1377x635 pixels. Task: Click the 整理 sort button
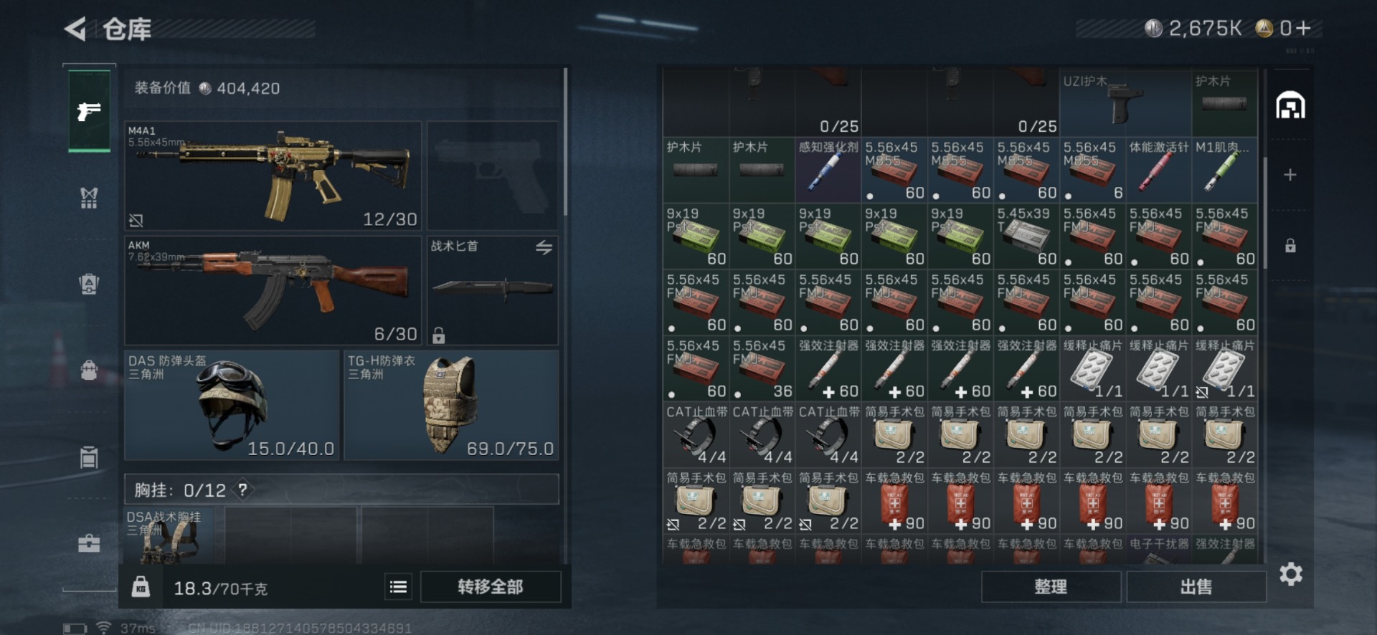(x=1051, y=587)
